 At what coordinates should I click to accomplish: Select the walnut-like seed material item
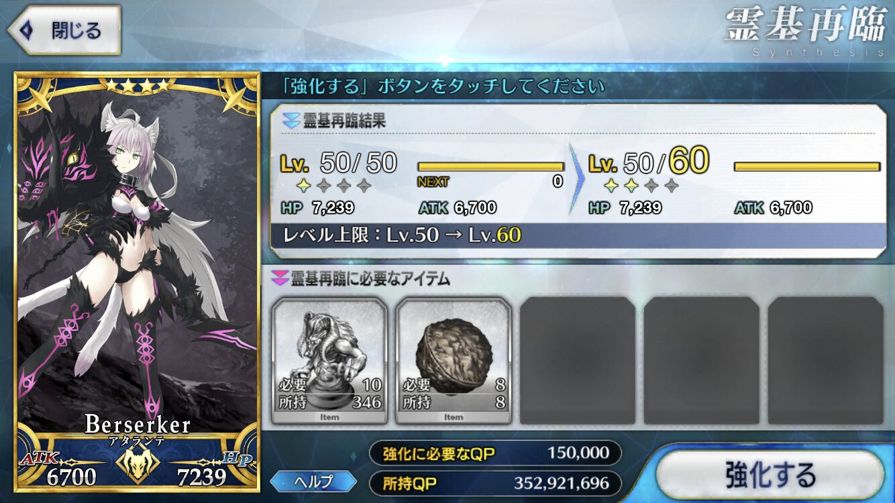[454, 361]
